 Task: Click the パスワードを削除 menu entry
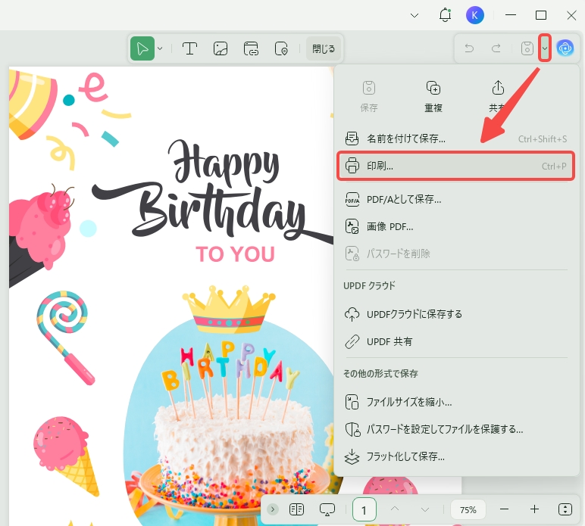tap(455, 254)
